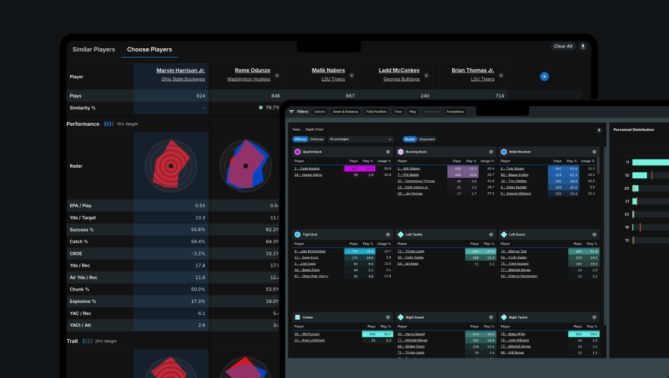Click the Filters hamburger icon
The height and width of the screenshot is (378, 669).
pos(291,111)
